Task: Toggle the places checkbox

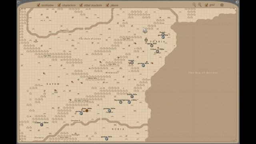Action: [x=108, y=5]
